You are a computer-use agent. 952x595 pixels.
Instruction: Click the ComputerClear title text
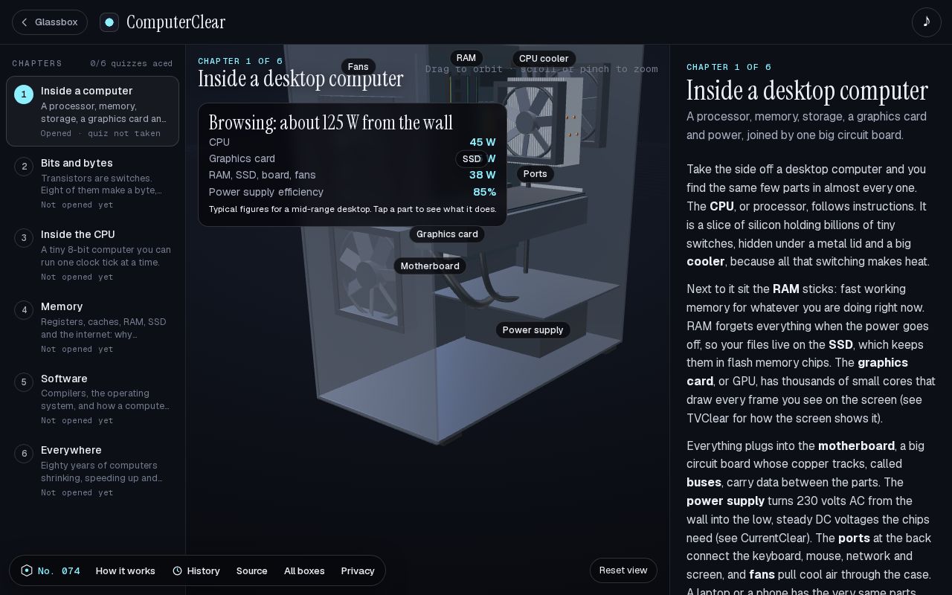176,22
